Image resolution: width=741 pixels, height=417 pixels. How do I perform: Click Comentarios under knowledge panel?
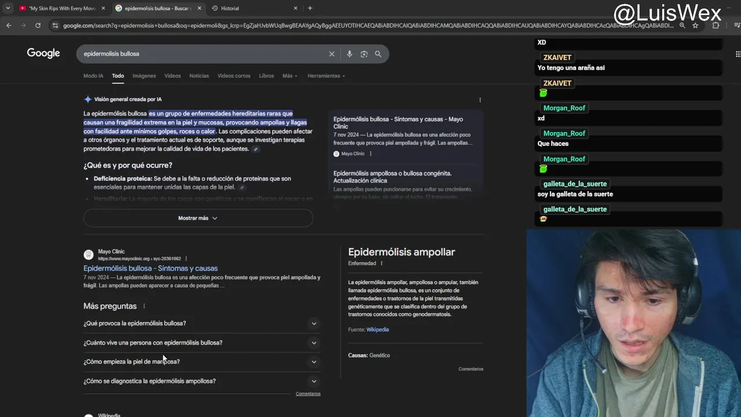click(x=471, y=369)
